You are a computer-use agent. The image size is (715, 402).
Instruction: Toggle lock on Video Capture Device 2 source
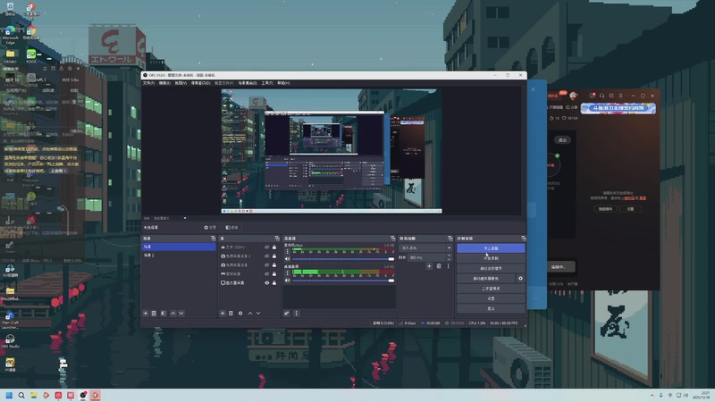(x=274, y=256)
